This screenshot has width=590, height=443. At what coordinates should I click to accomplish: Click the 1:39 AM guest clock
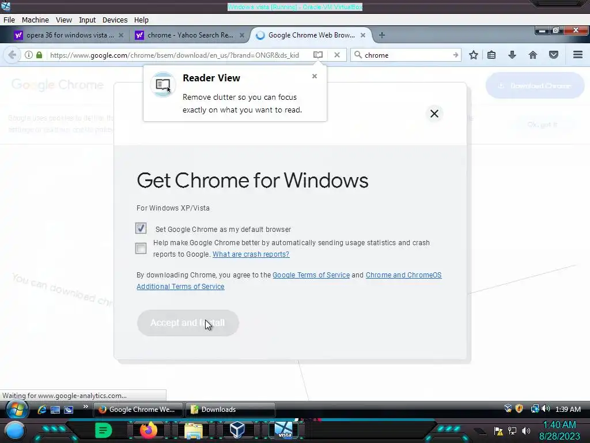click(568, 409)
